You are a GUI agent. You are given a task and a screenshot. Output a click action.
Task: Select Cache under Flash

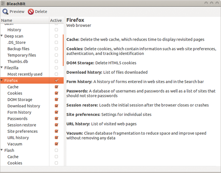(32, 157)
